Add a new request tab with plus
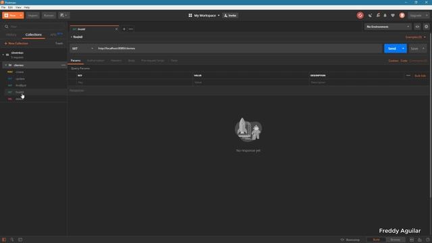This screenshot has width=432, height=243. pos(124,29)
